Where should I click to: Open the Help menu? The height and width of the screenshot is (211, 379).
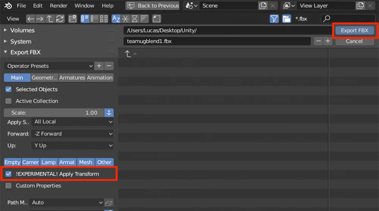[x=108, y=6]
